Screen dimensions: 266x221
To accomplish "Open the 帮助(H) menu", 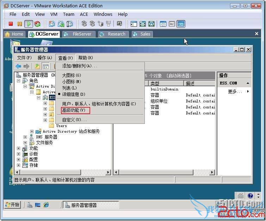I will [x=86, y=58].
